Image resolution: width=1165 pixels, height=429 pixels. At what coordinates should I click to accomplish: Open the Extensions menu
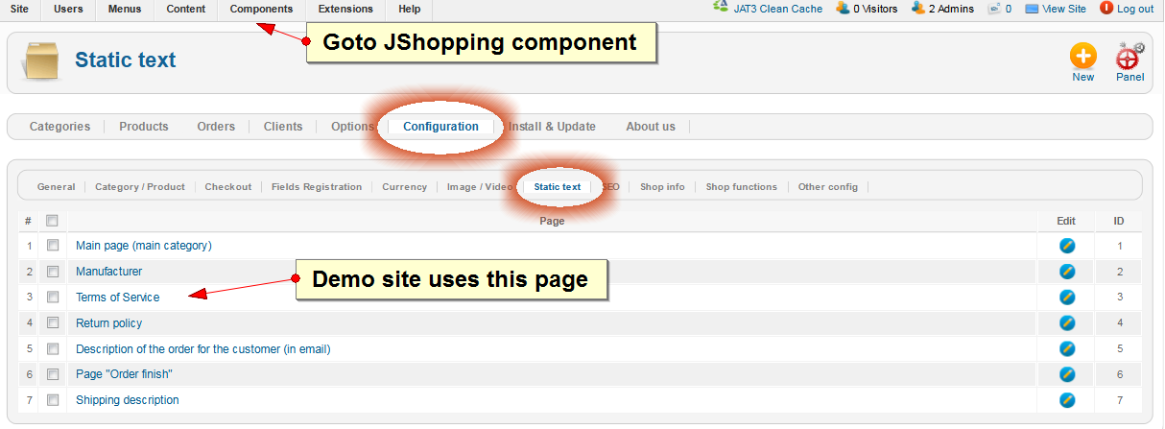[345, 9]
